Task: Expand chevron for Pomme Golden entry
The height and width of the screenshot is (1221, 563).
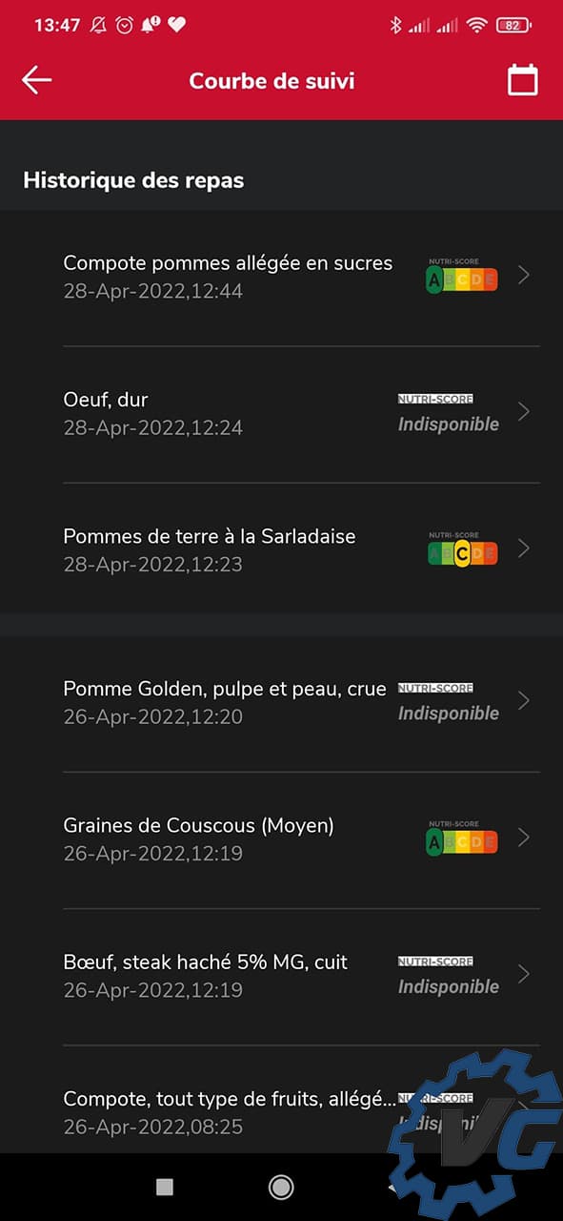Action: (523, 701)
